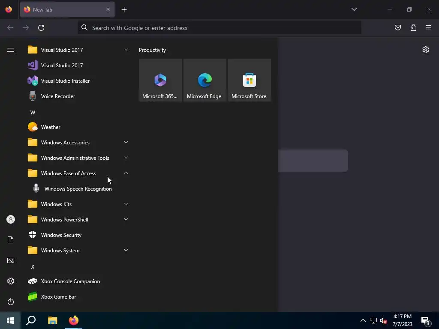Select the New Tab tab

coord(67,9)
